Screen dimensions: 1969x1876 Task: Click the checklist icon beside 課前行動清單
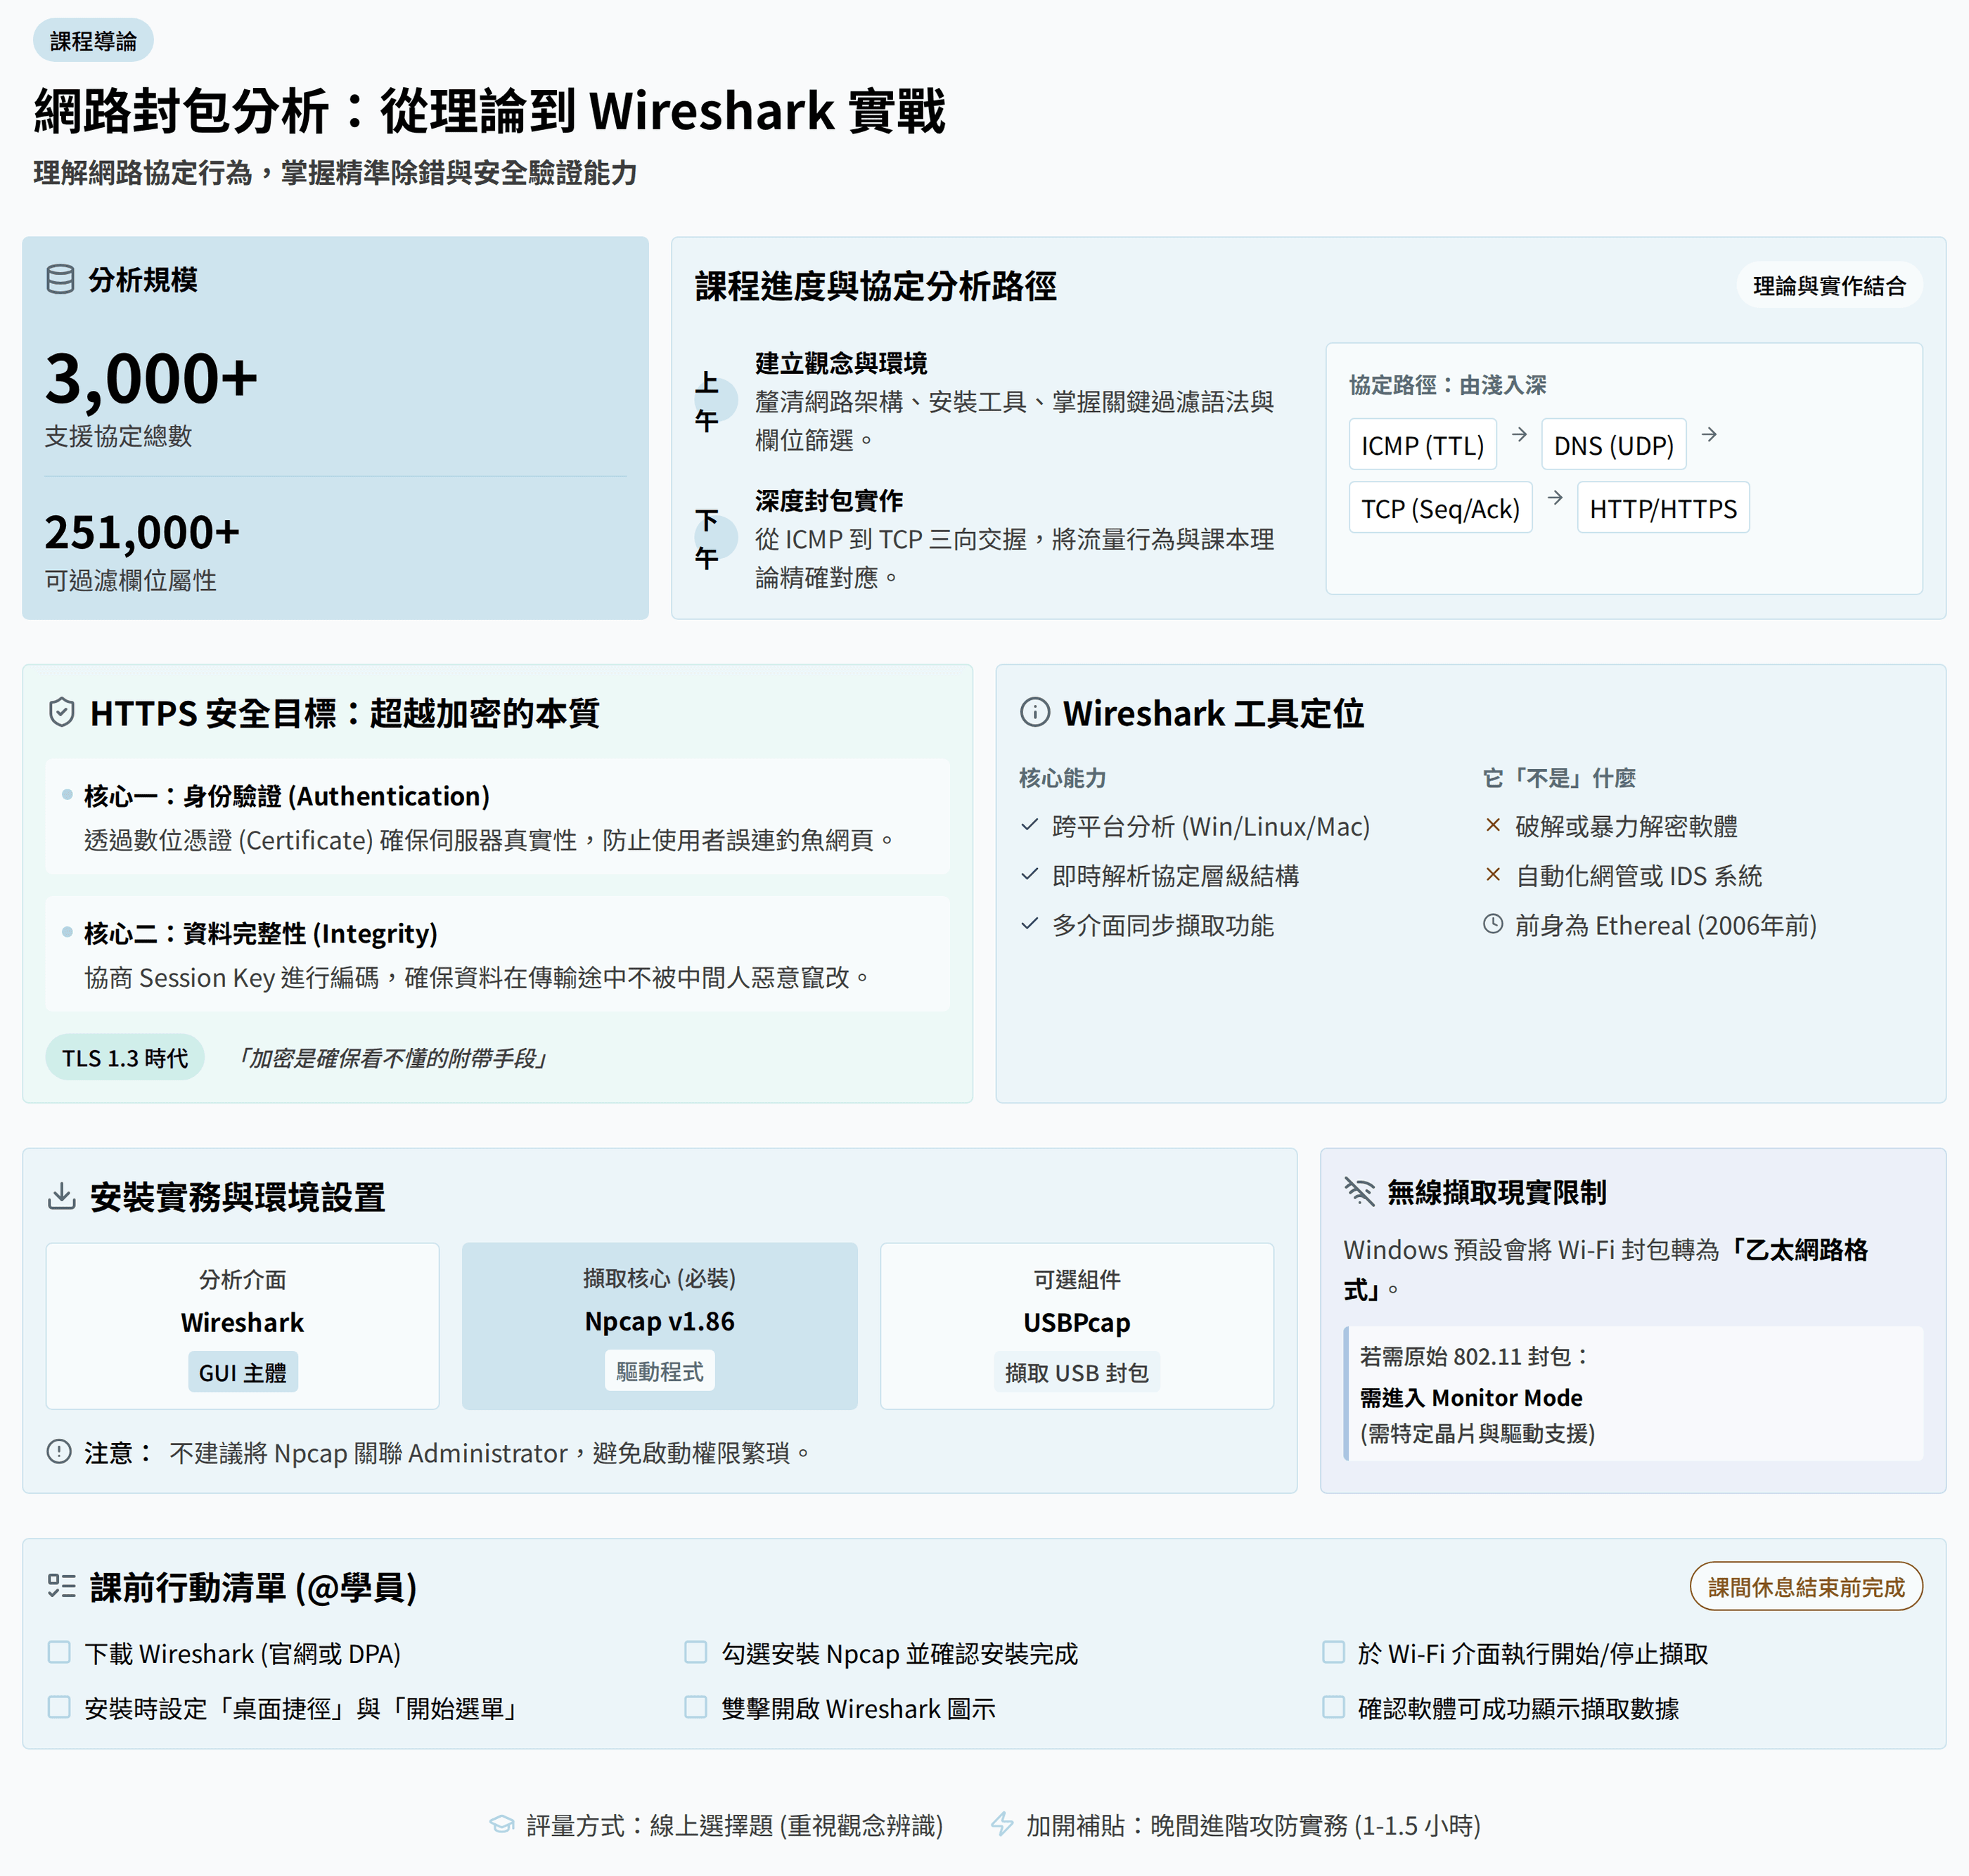62,1586
